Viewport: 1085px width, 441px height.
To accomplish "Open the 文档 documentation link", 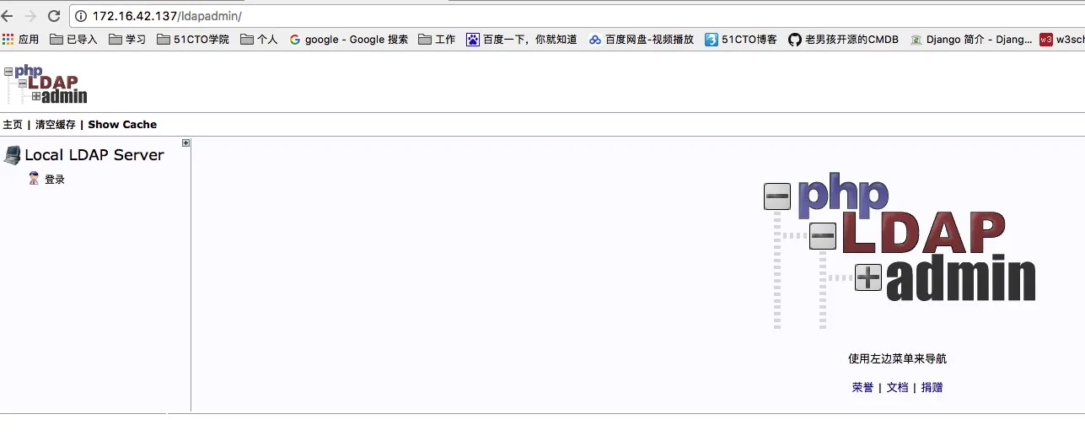I will point(897,387).
